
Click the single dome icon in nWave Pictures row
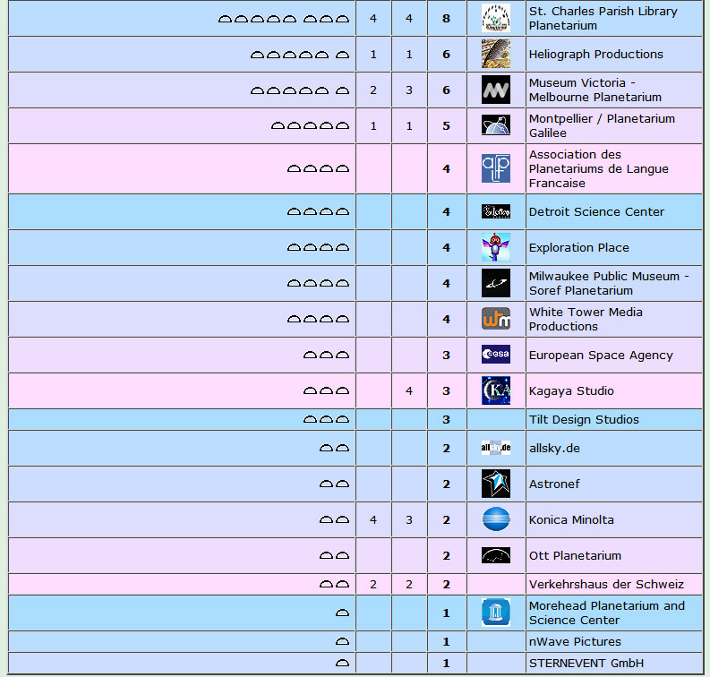[x=342, y=642]
